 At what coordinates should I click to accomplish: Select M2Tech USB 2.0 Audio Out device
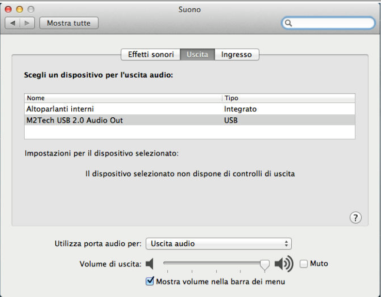[190, 120]
